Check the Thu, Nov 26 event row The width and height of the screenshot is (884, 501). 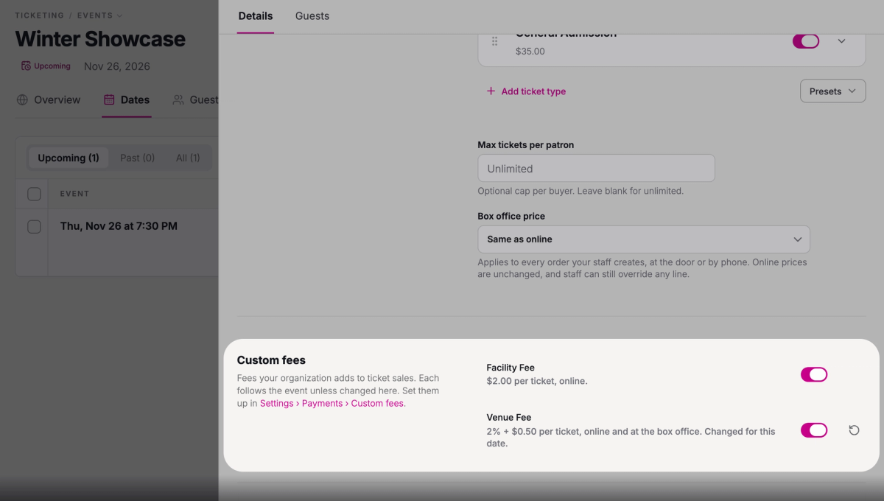tap(34, 226)
